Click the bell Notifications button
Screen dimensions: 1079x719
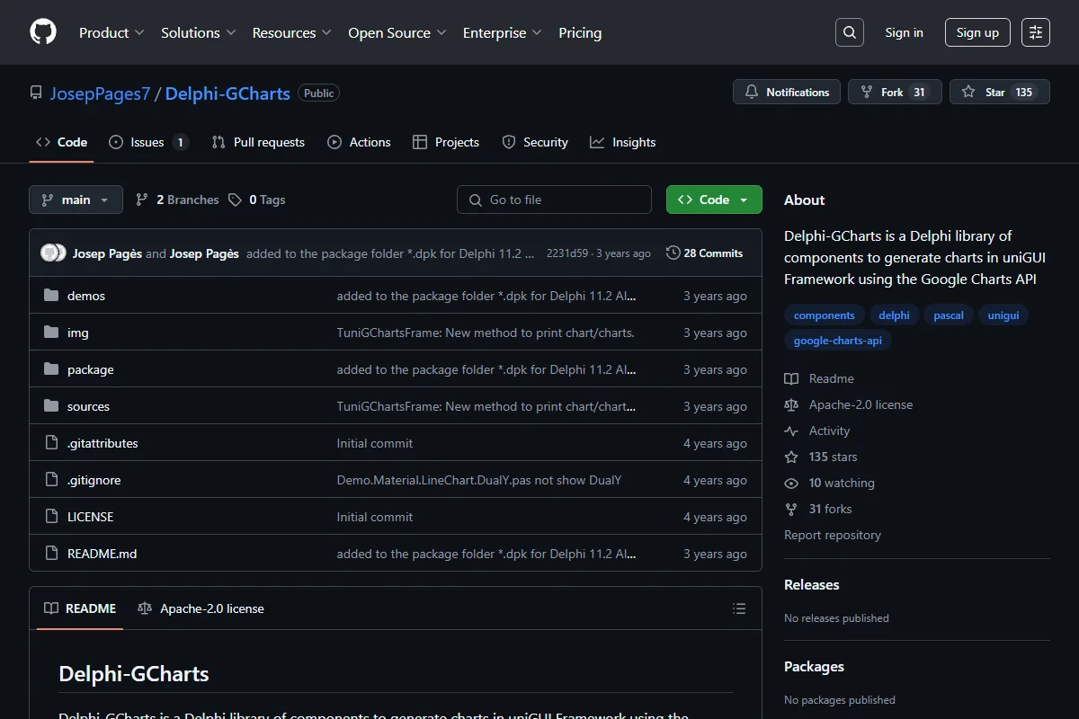787,92
